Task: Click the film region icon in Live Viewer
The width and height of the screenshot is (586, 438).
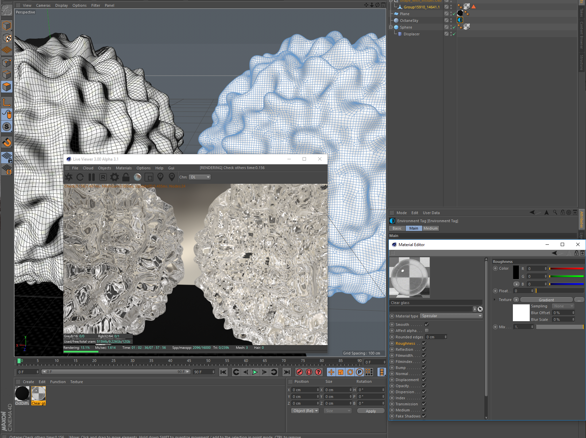Action: [149, 177]
